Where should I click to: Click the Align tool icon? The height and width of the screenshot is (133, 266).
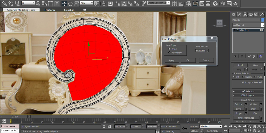[181, 3]
